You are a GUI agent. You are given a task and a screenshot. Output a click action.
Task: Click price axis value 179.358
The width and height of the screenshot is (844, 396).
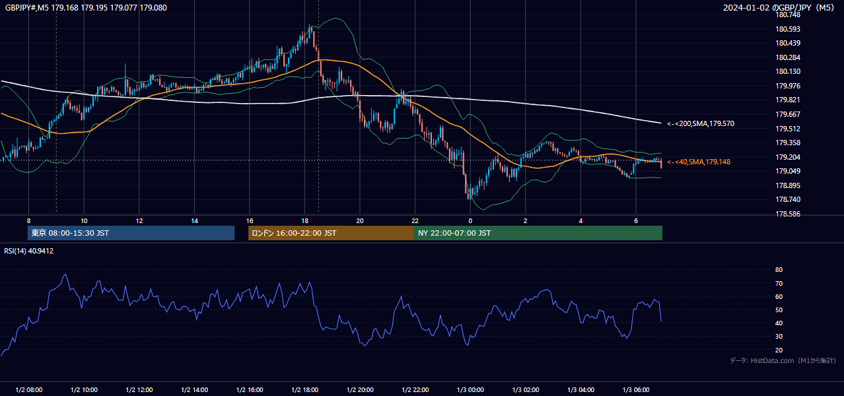pyautogui.click(x=788, y=143)
